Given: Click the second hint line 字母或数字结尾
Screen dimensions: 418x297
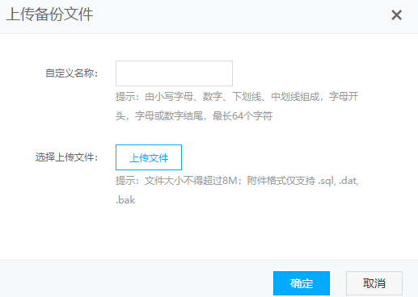Looking at the screenshot, I should pyautogui.click(x=169, y=116).
